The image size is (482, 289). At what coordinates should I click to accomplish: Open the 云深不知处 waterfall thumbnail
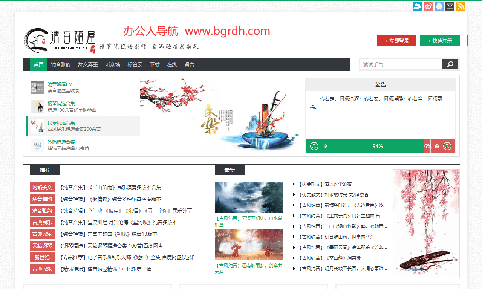coord(248,198)
